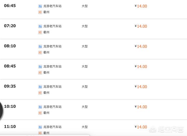Click the 衢州 destination in the 10:10 row
Image resolution: width=187 pixels, height=136 pixels.
coord(46,113)
